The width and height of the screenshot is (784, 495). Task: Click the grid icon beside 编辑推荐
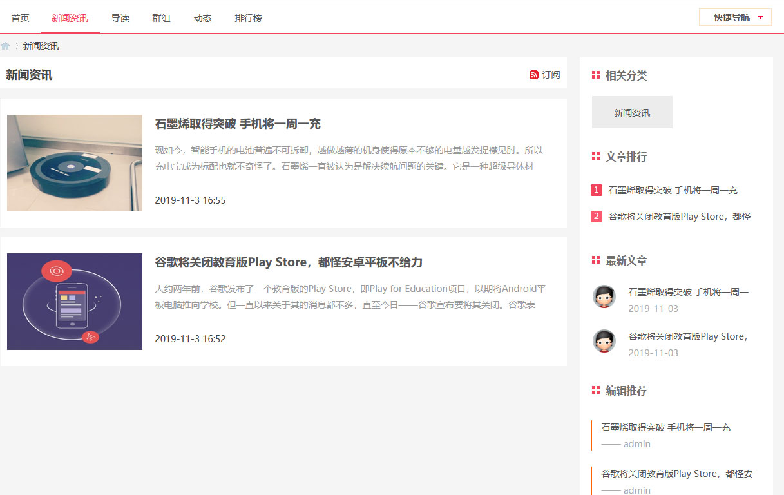pos(595,391)
